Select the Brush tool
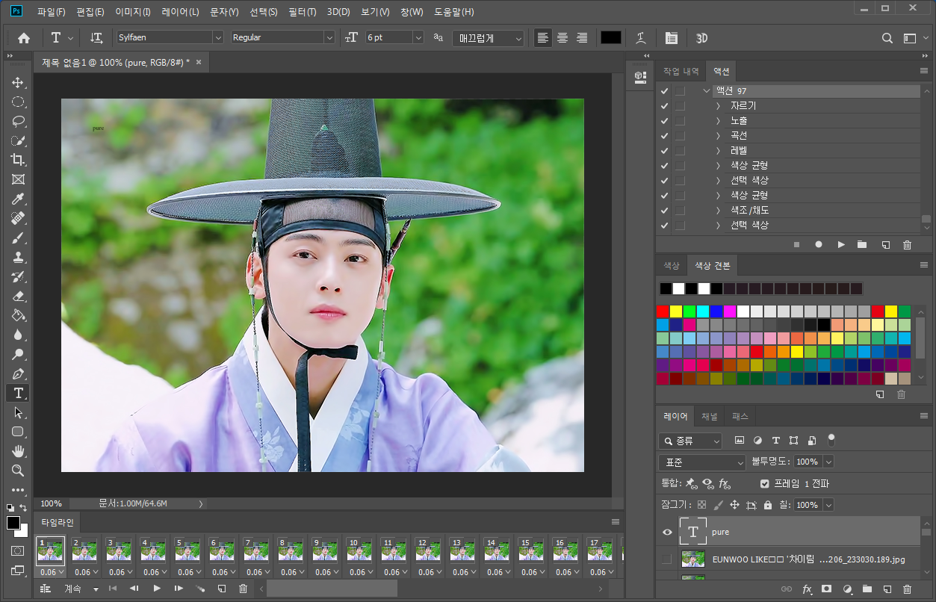Screen dimensions: 936x602 tap(18, 238)
